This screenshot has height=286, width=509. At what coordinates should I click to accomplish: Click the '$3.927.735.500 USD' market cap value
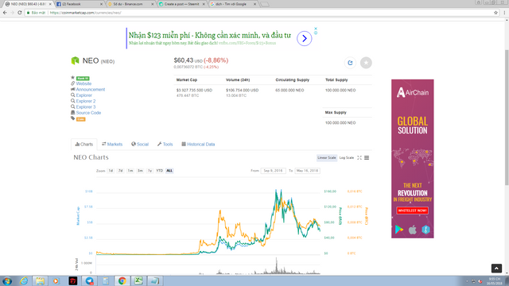(194, 90)
